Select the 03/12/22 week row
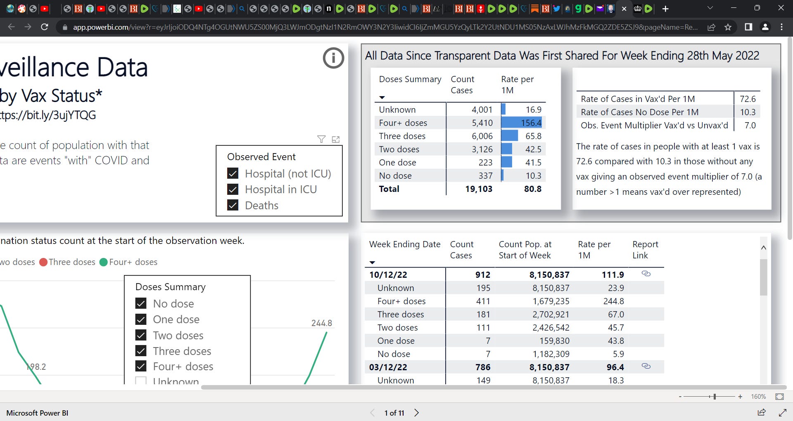The width and height of the screenshot is (793, 421). pyautogui.click(x=514, y=367)
